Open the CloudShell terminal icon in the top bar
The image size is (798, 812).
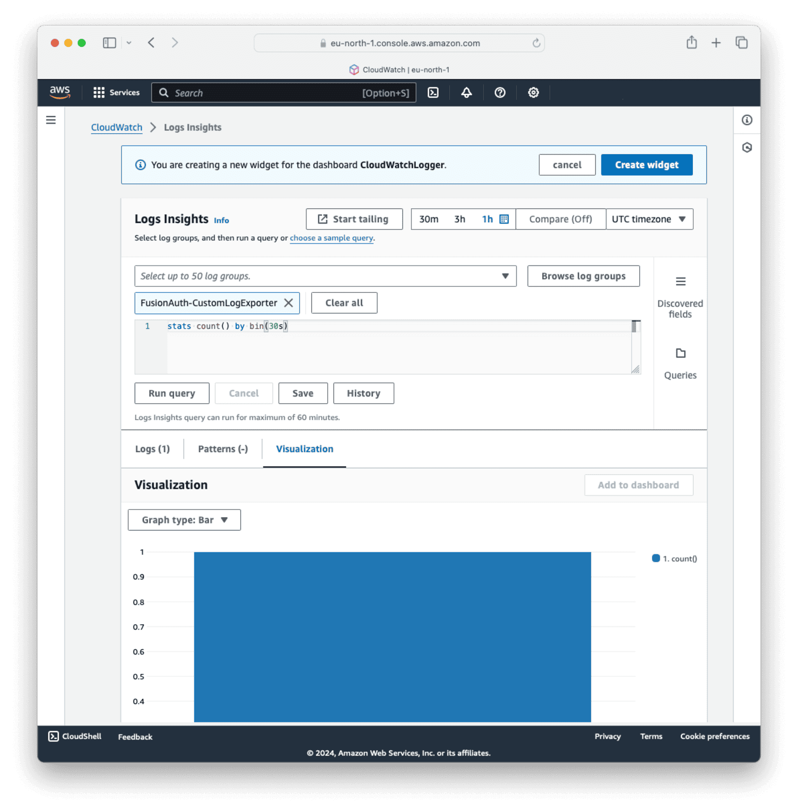point(433,92)
